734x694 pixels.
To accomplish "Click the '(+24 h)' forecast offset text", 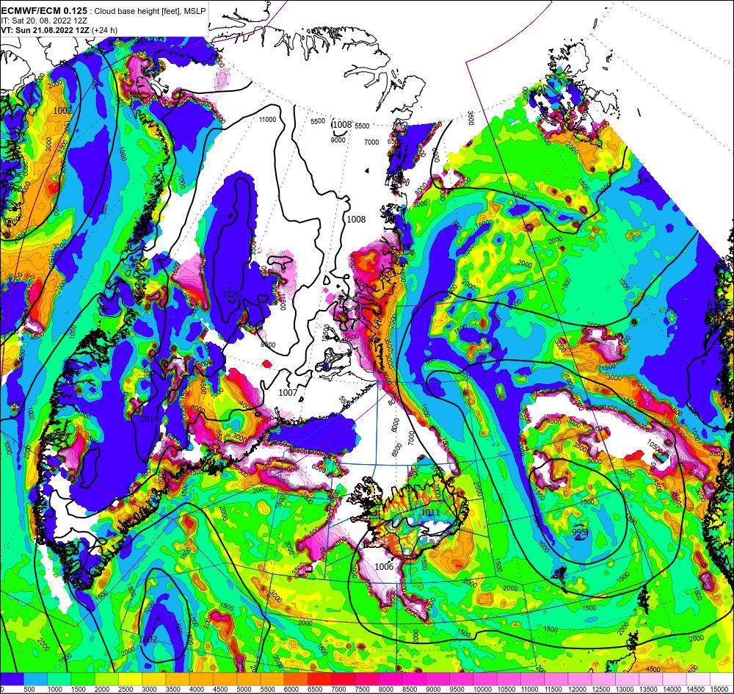I will (x=105, y=30).
